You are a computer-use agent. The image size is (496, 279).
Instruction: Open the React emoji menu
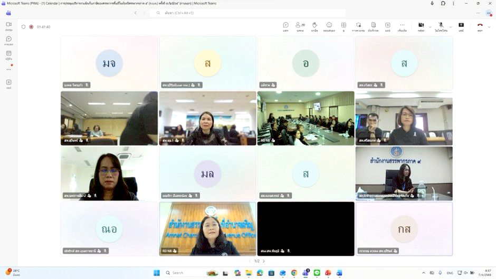329,26
